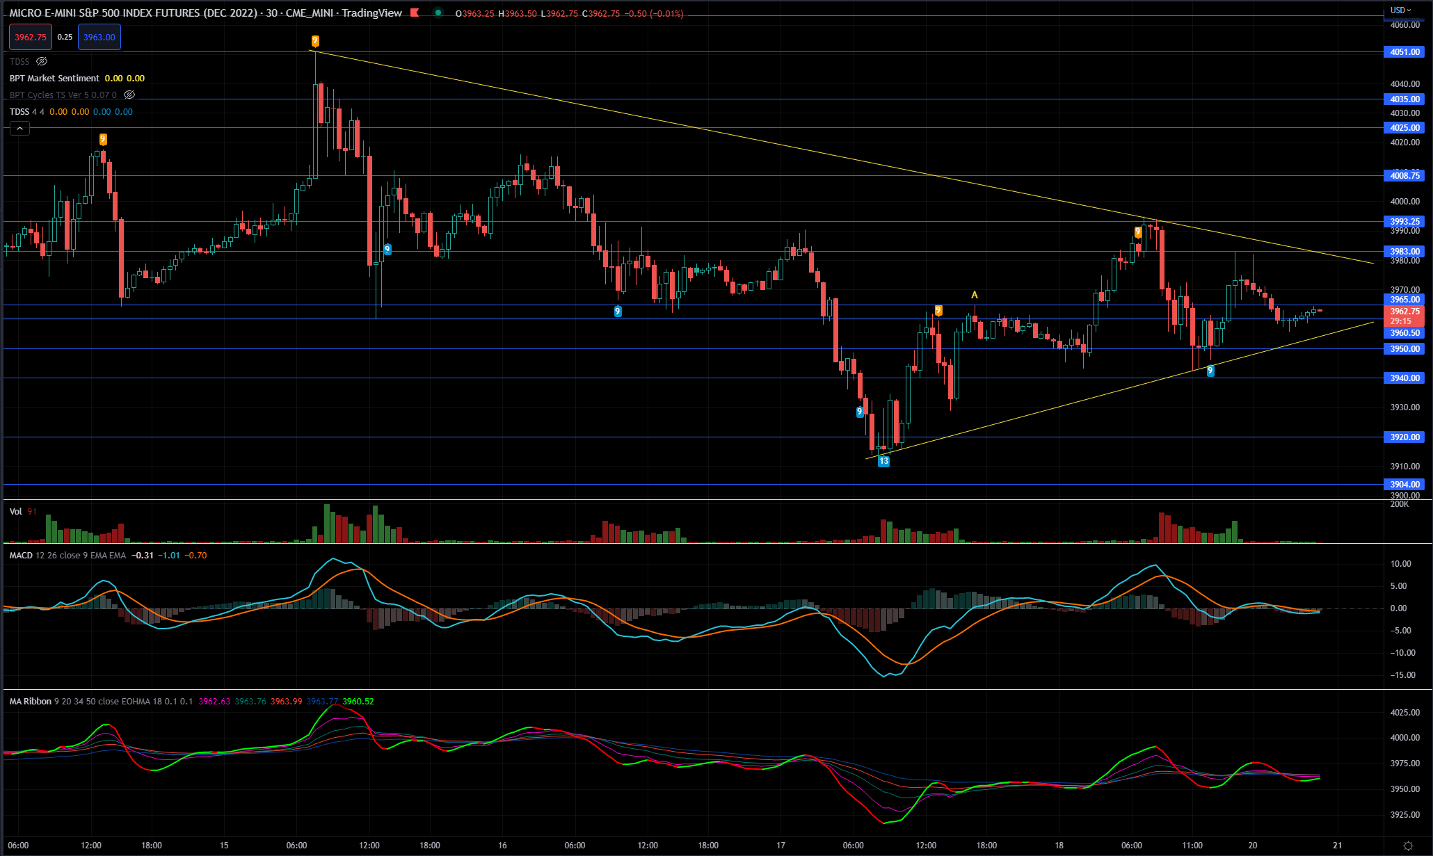Collapse indicator legend with chevron arrow
This screenshot has height=856, width=1433.
click(19, 129)
